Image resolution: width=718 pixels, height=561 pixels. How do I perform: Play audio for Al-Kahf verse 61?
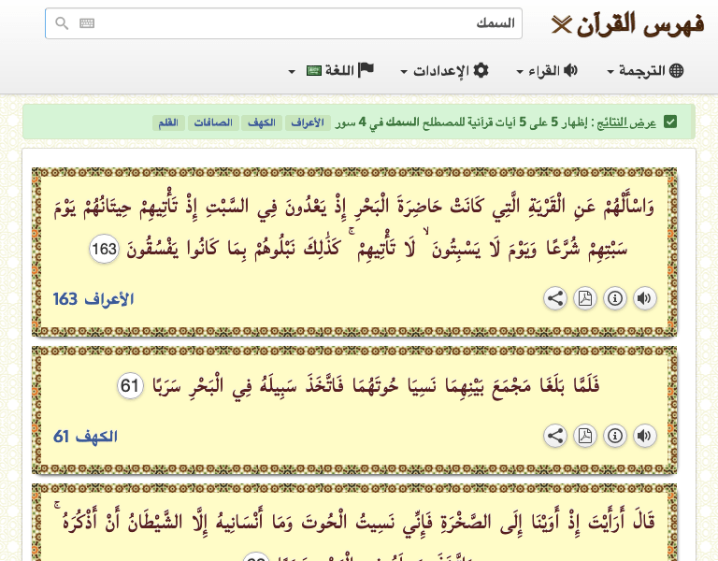(x=644, y=436)
